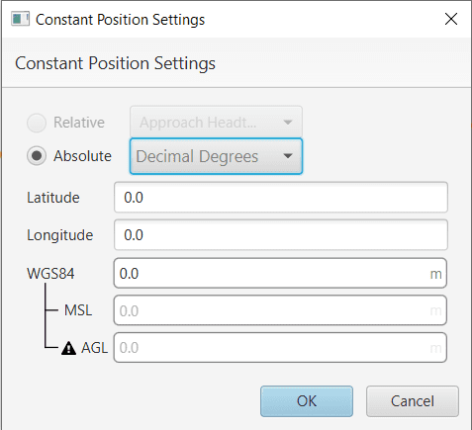The width and height of the screenshot is (472, 430).
Task: Click the Decimal Degrees dropdown arrow
Action: (288, 156)
